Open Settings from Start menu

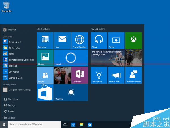pyautogui.click(x=10, y=105)
